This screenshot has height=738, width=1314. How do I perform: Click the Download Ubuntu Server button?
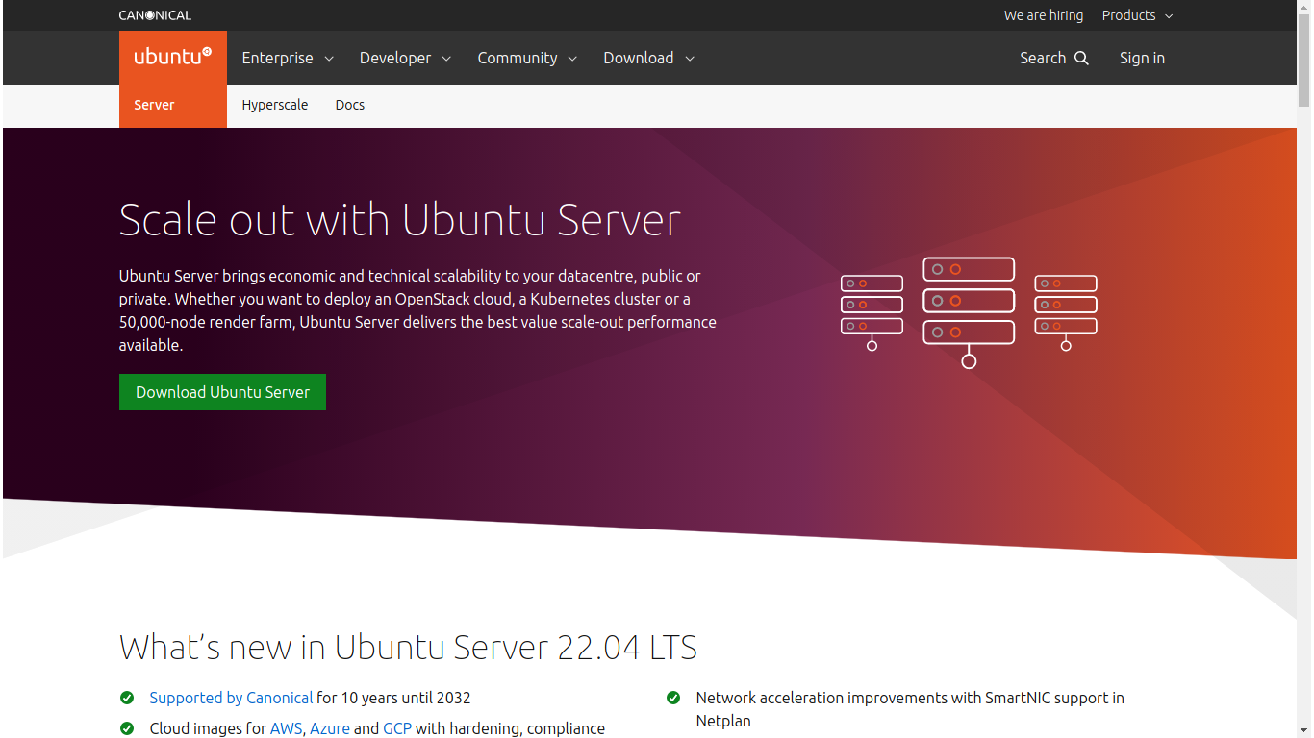coord(222,392)
